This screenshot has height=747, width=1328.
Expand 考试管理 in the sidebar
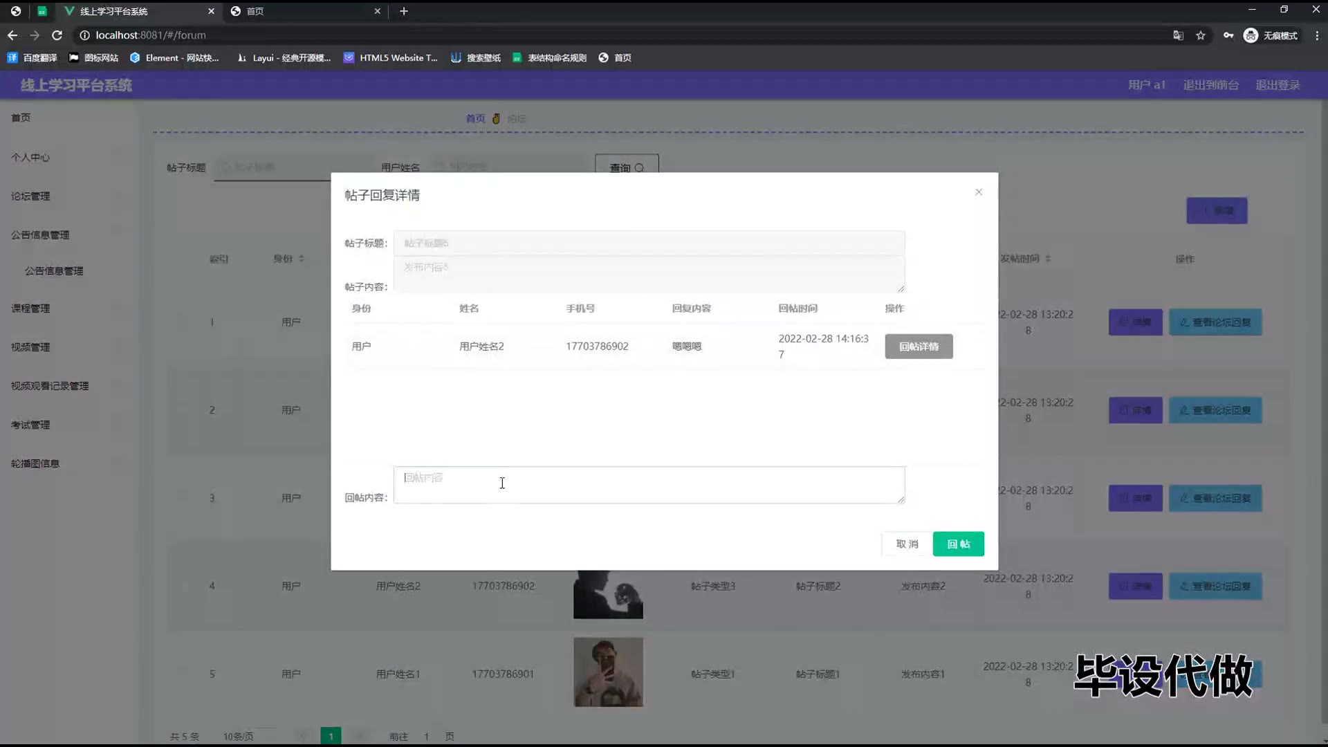tap(30, 425)
